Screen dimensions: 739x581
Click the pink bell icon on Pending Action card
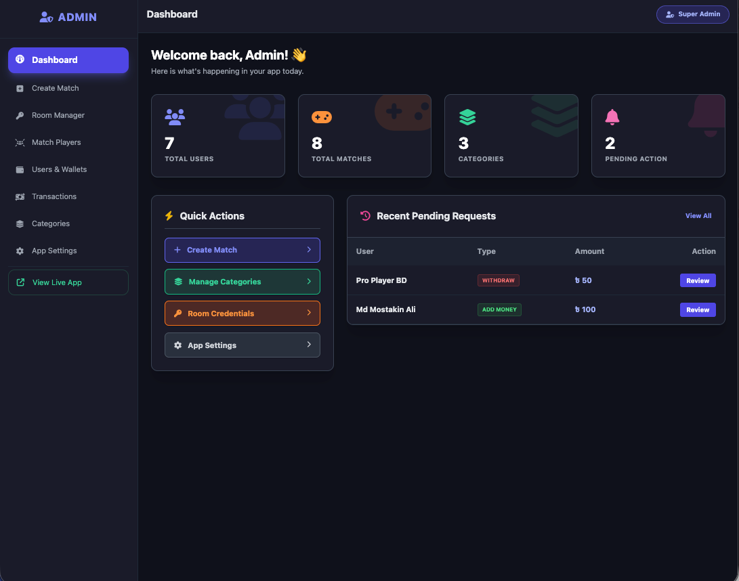point(612,117)
